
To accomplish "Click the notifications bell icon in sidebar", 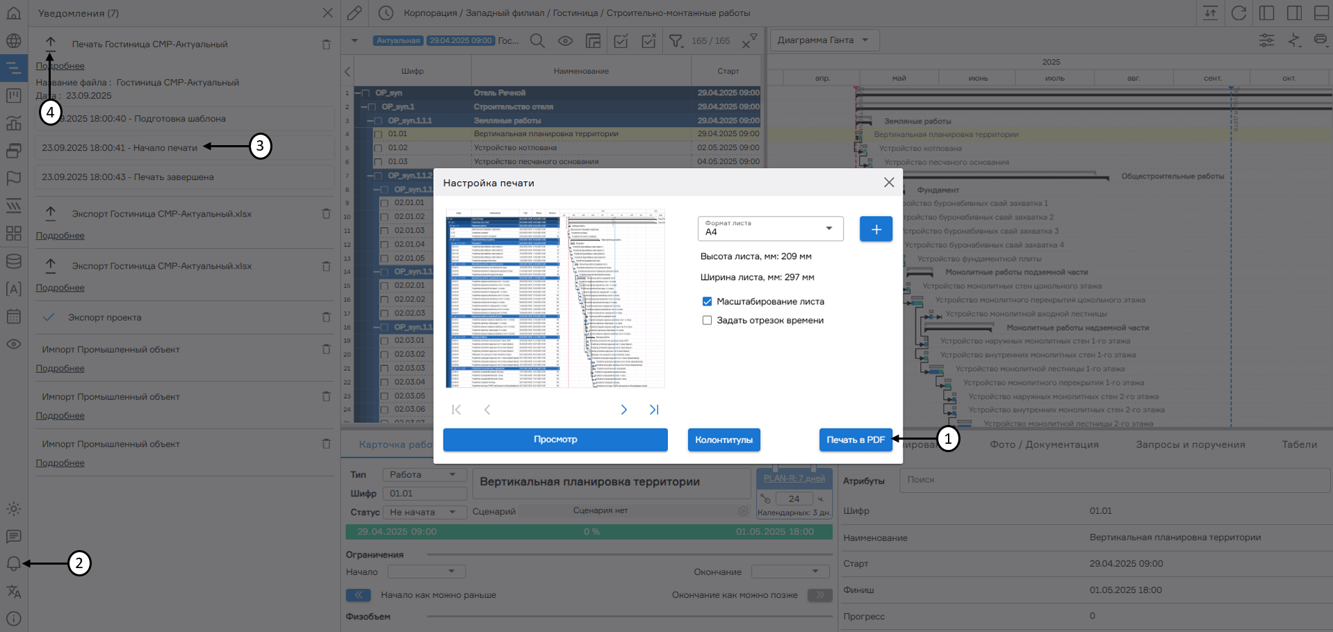I will (14, 563).
